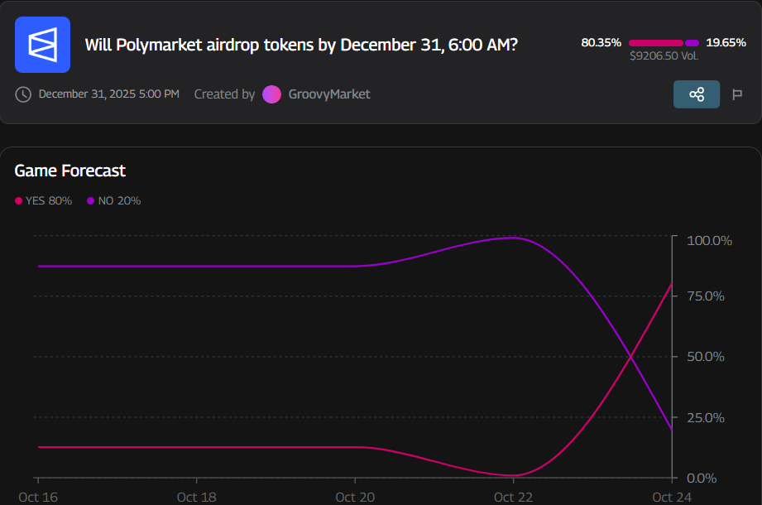Click the 0.0% y-axis label
Image resolution: width=762 pixels, height=505 pixels.
coord(702,479)
